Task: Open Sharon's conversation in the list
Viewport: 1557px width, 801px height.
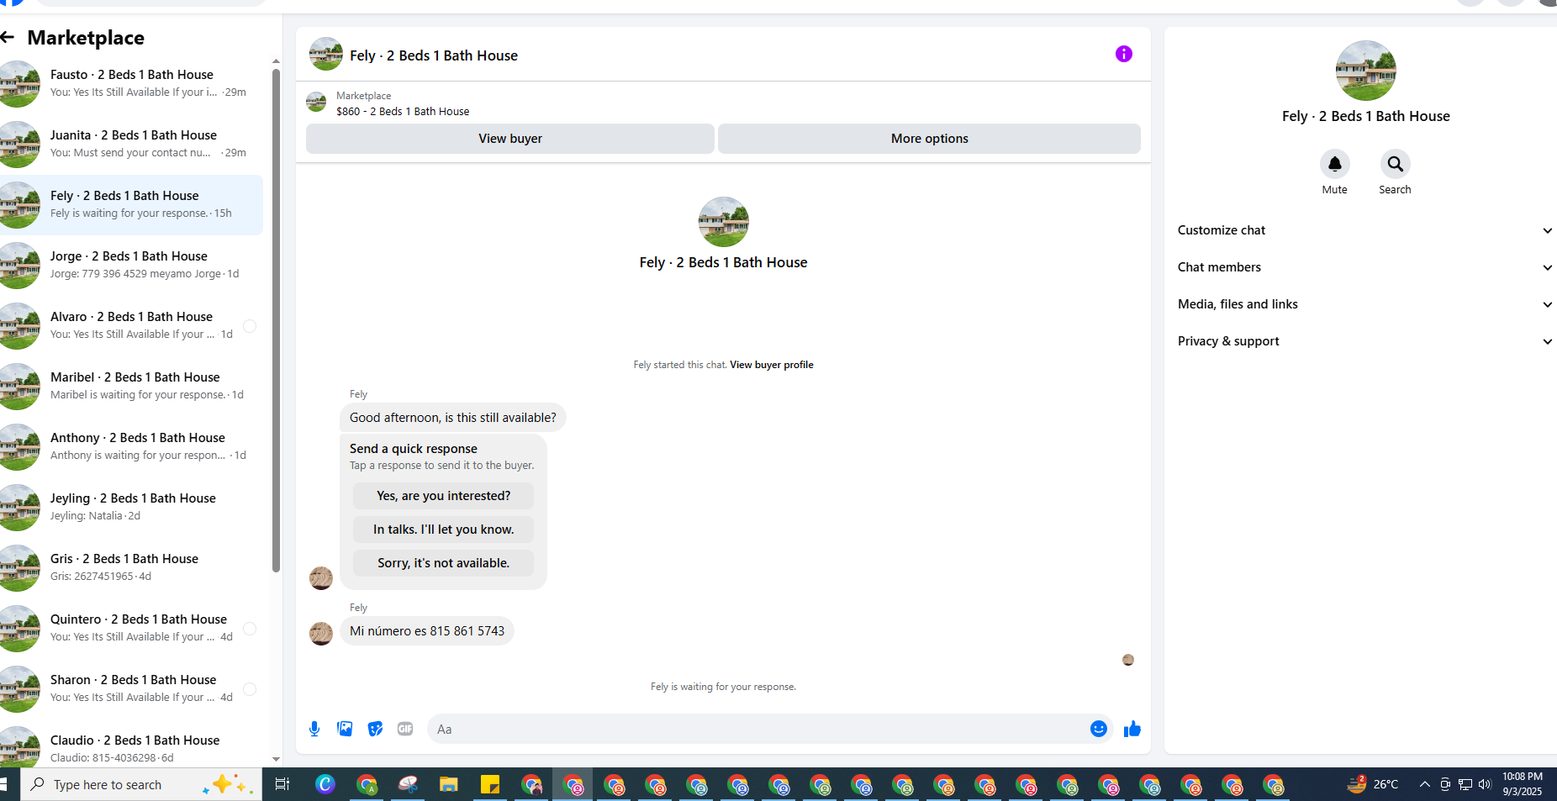Action: click(x=131, y=688)
